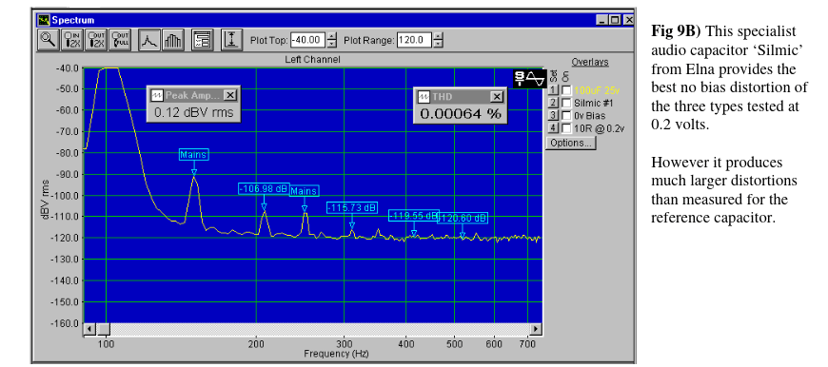The width and height of the screenshot is (828, 367).
Task: Minimize the Spectrum window
Action: [x=602, y=20]
